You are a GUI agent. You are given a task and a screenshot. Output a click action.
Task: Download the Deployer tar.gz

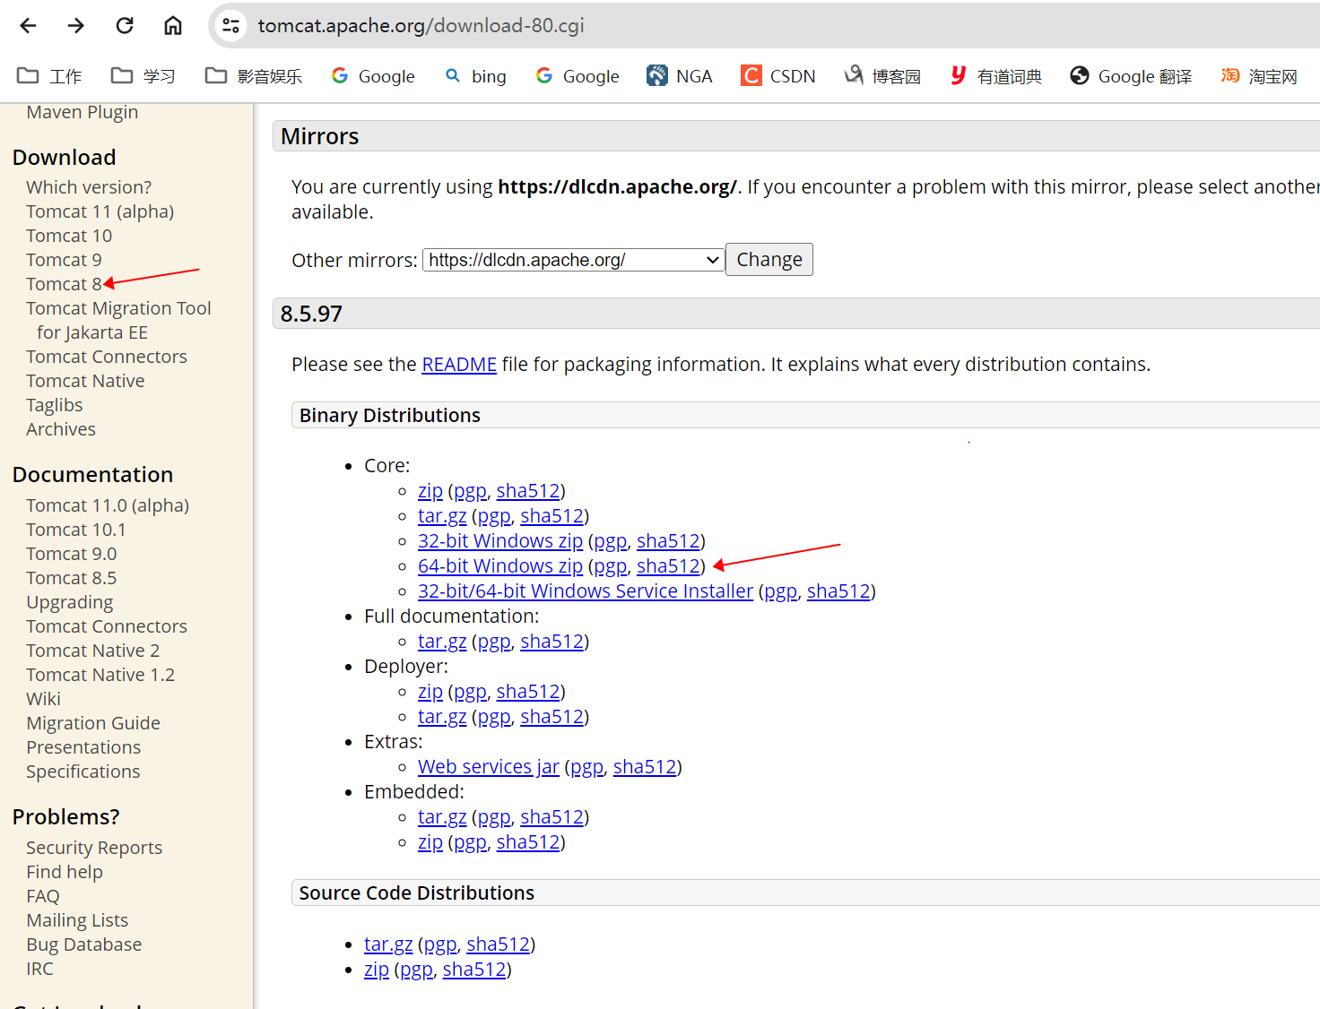[442, 717]
